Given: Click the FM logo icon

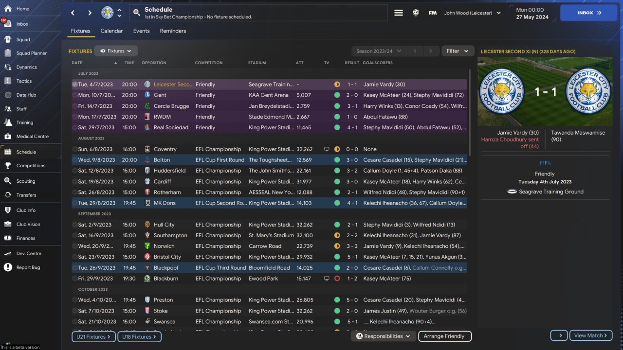Looking at the screenshot, I should (432, 13).
